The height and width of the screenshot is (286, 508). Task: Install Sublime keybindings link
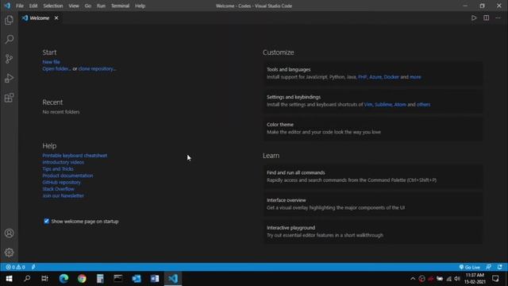383,104
